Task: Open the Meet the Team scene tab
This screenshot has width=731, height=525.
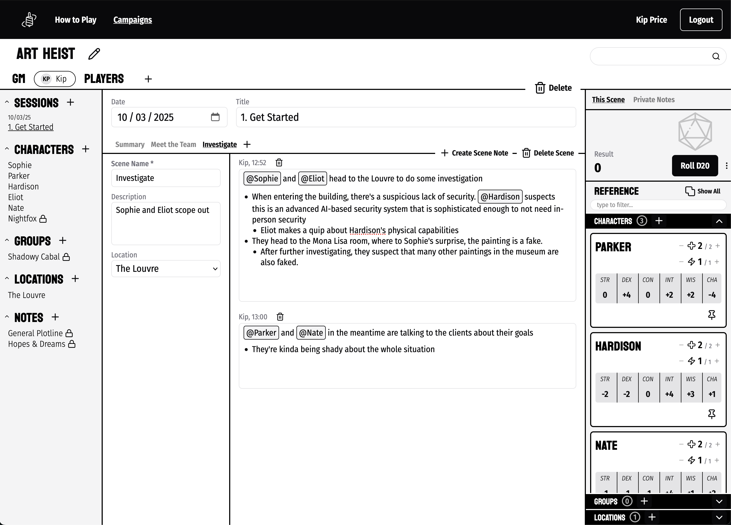Action: (x=173, y=144)
